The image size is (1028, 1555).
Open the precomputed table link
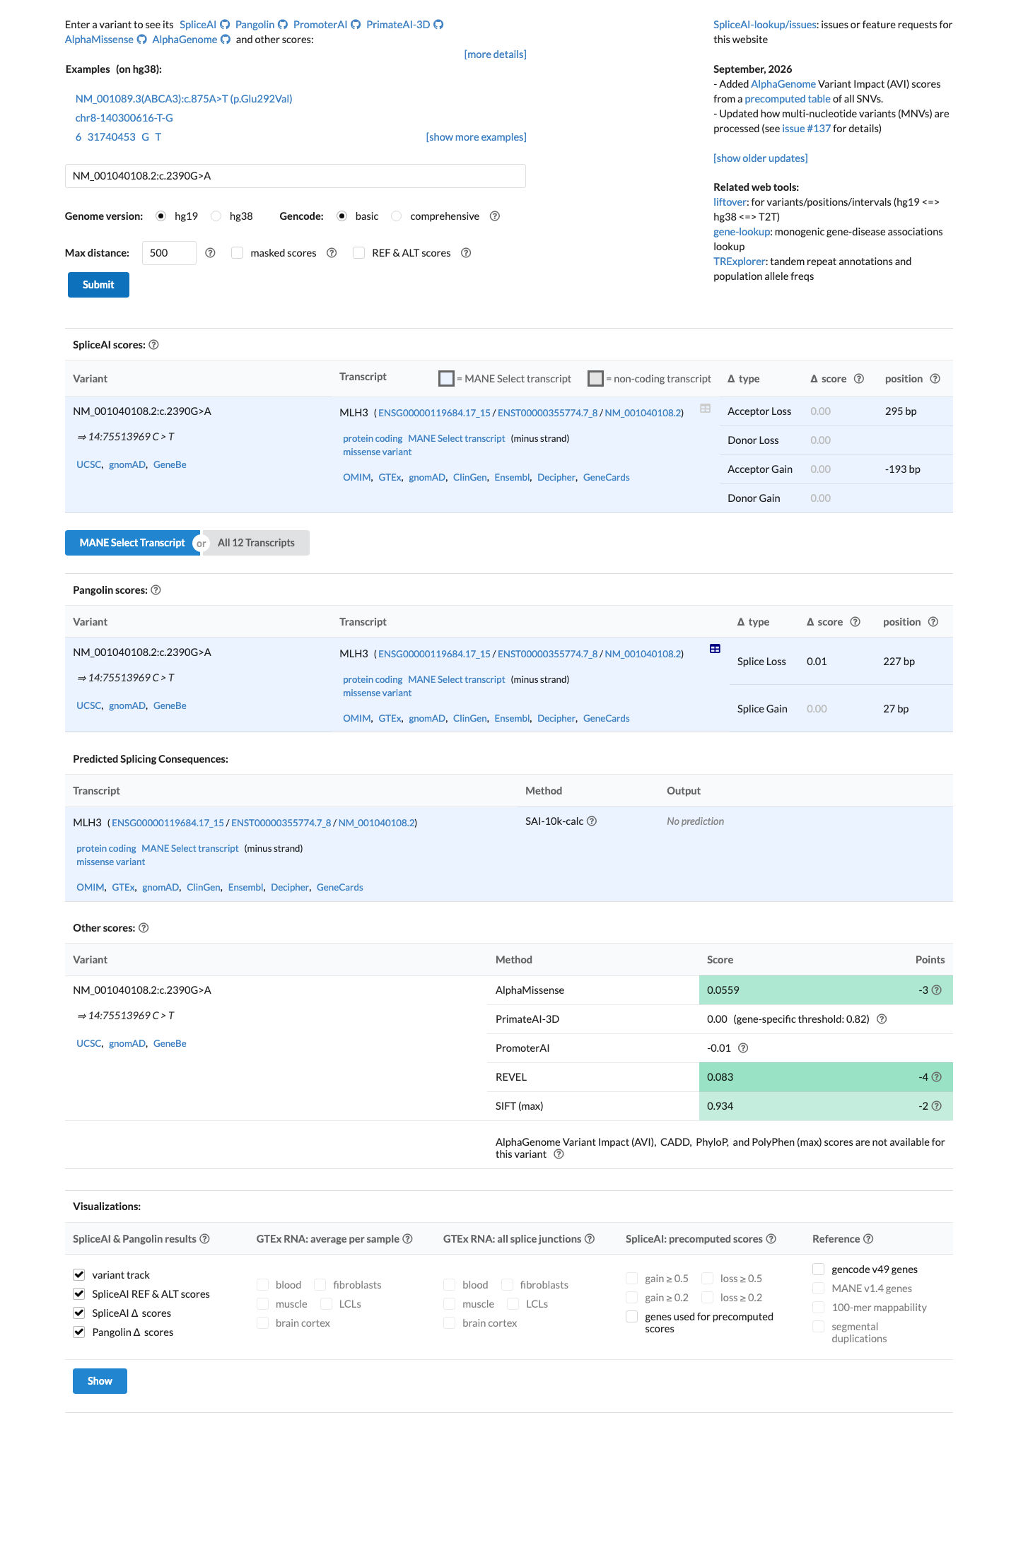[788, 99]
